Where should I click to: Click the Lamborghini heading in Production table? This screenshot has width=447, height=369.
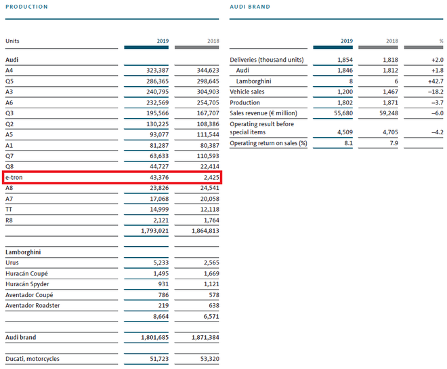(x=23, y=252)
